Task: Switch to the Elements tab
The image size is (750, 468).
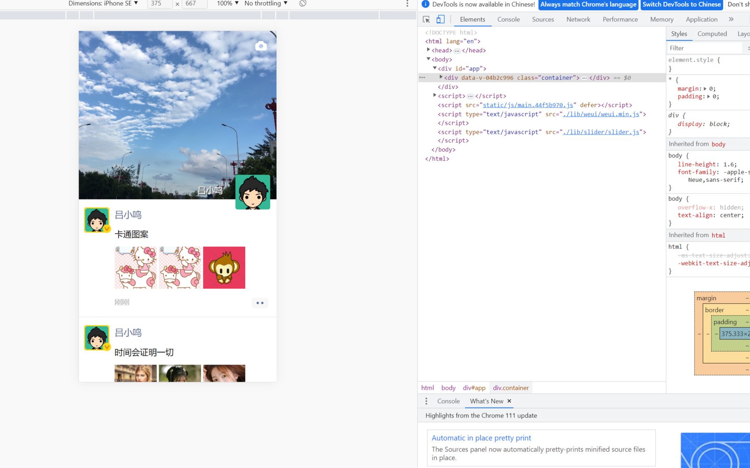Action: 472,19
